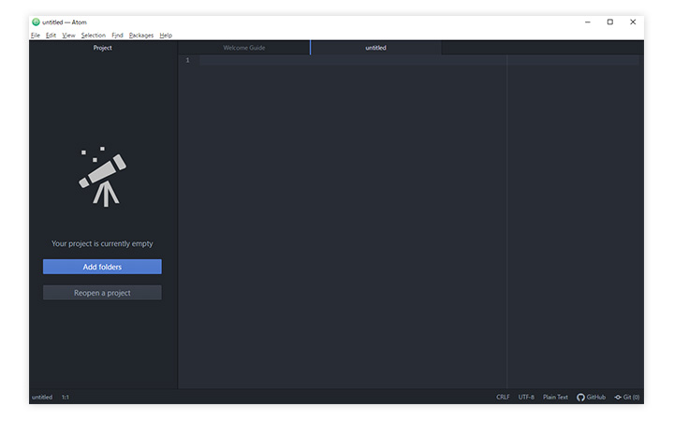Click cursor position 1:1 in status bar
This screenshot has width=674, height=421.
click(x=66, y=397)
